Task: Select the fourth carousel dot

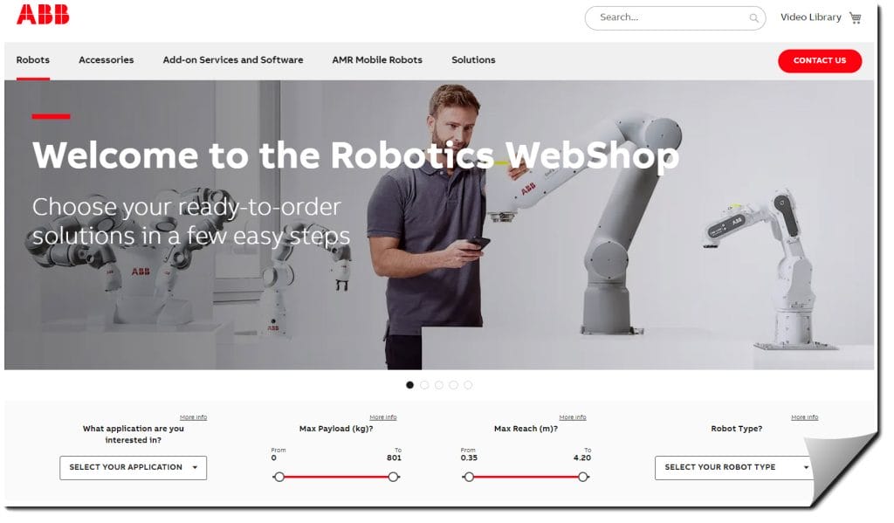Action: [453, 385]
